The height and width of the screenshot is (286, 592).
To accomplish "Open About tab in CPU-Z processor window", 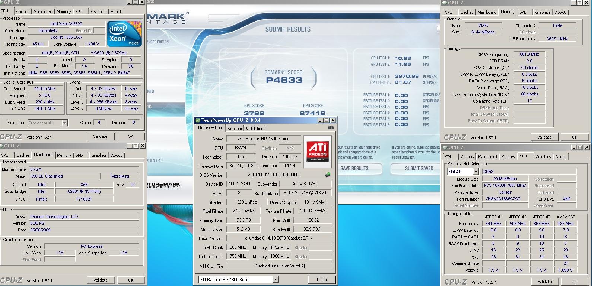I will coord(116,12).
